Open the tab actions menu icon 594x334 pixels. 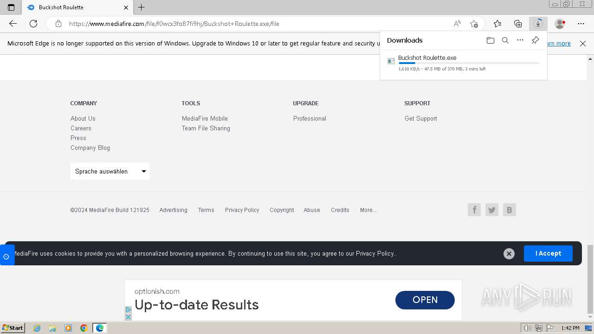11,7
